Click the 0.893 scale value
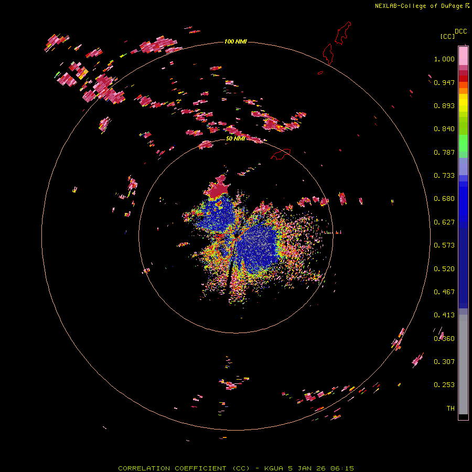Screen dimensions: 472x472 [x=444, y=105]
